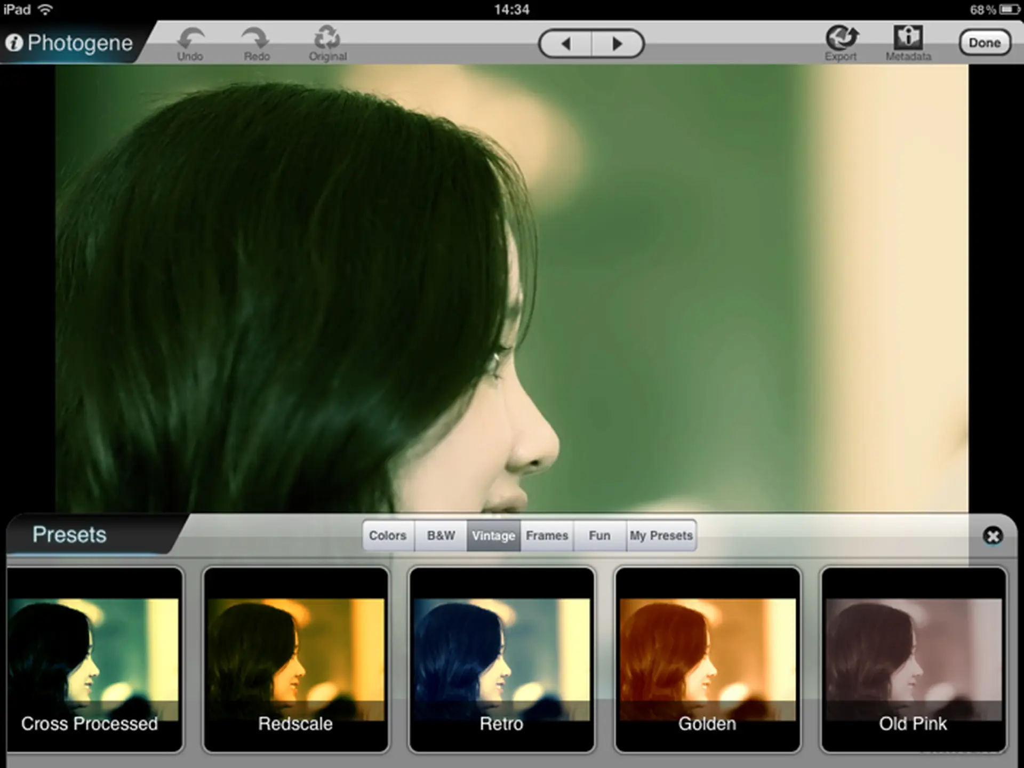Show the My Presets tab

click(x=661, y=535)
